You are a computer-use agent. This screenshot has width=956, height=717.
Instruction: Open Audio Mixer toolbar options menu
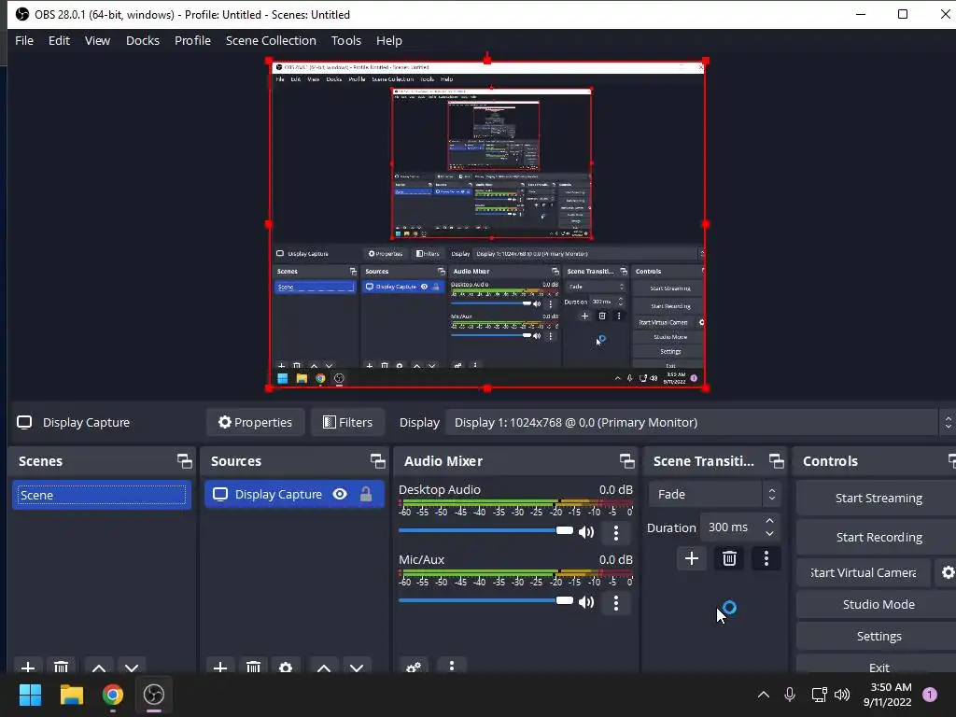[452, 666]
